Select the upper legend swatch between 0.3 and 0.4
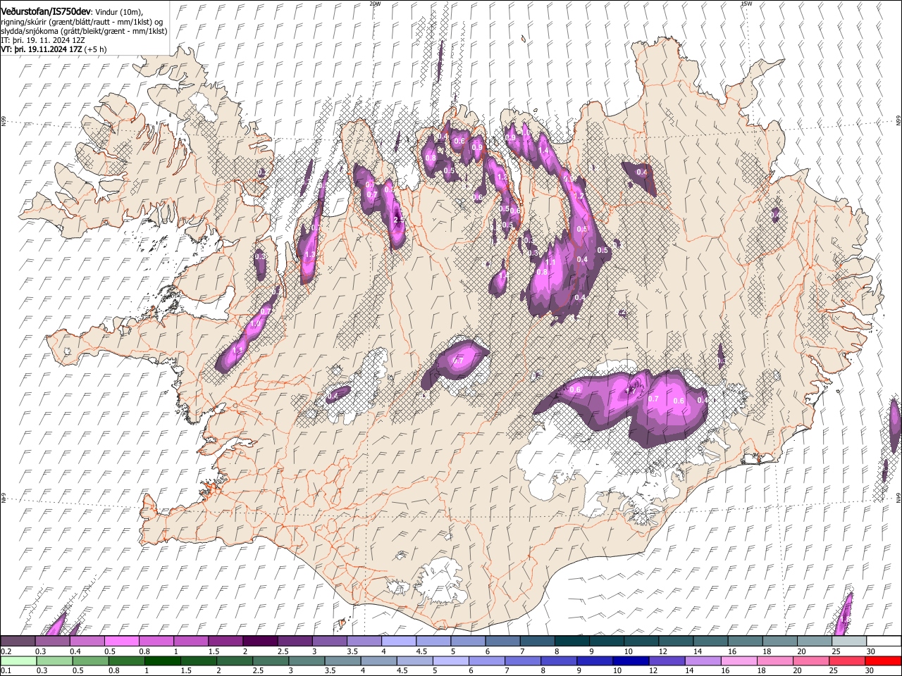The image size is (902, 676). pos(52,641)
